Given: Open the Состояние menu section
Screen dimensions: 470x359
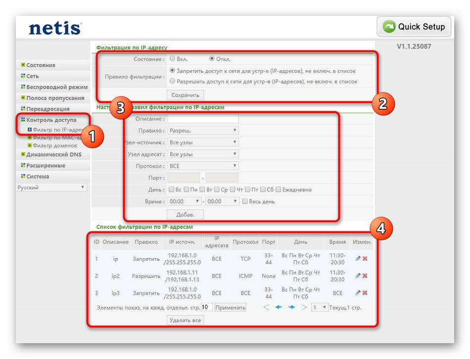Looking at the screenshot, I should (41, 65).
